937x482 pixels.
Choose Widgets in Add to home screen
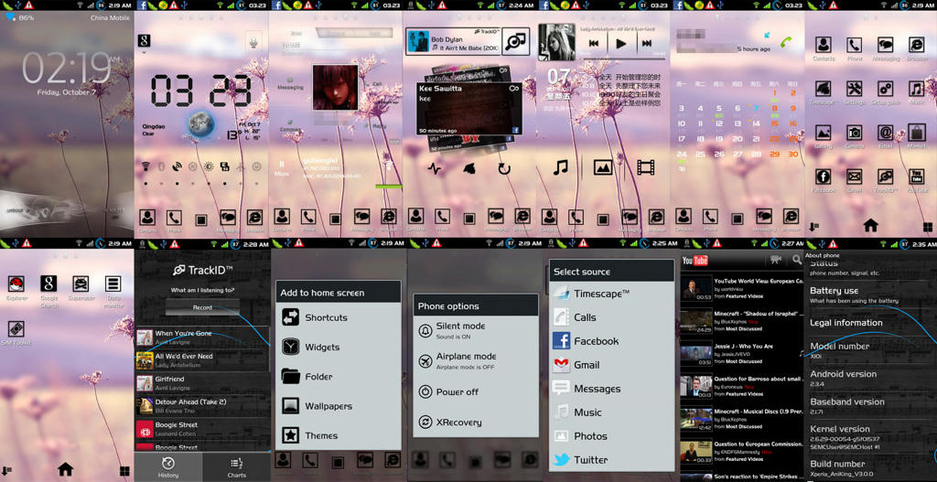click(x=339, y=347)
